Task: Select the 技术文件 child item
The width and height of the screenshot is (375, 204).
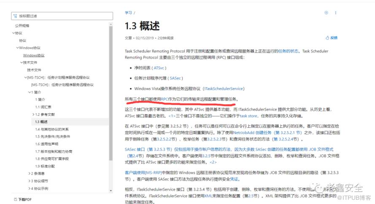Action: (x=34, y=70)
